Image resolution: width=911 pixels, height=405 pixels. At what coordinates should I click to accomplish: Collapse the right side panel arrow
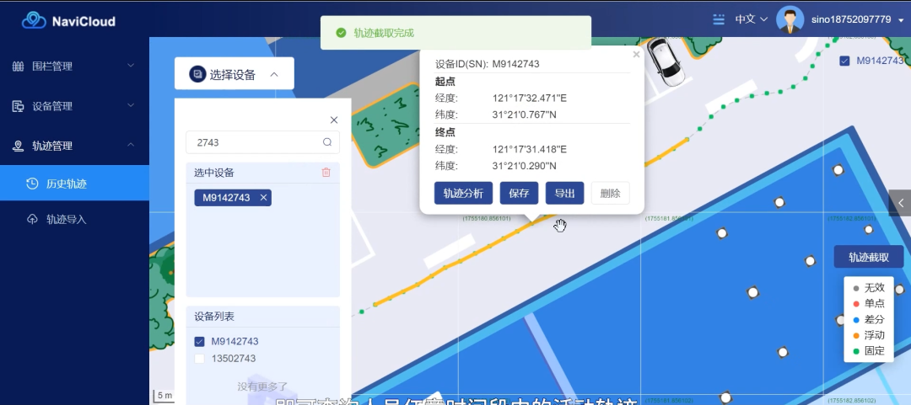(900, 203)
